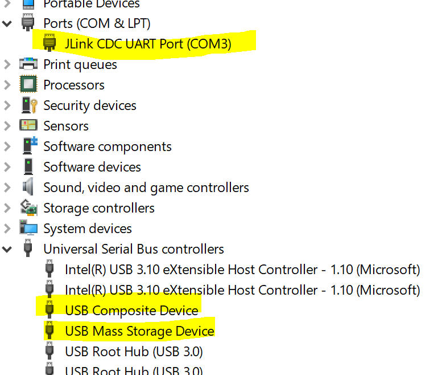442x375 pixels.
Task: Select first Intel USB 3.10 eXtensible Host Controller
Action: pos(242,270)
